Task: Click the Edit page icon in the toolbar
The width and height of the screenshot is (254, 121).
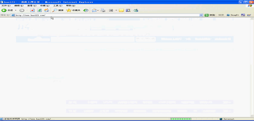Action: tap(111, 10)
